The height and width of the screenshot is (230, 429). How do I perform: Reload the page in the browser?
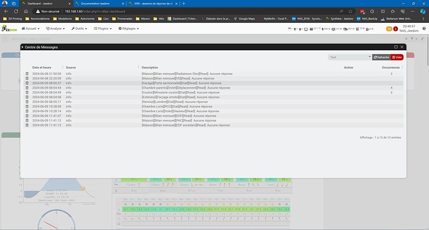pos(16,11)
